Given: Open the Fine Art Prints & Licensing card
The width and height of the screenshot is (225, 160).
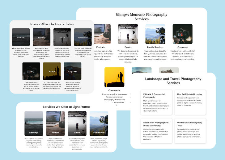Looking at the screenshot, I should [190, 102].
